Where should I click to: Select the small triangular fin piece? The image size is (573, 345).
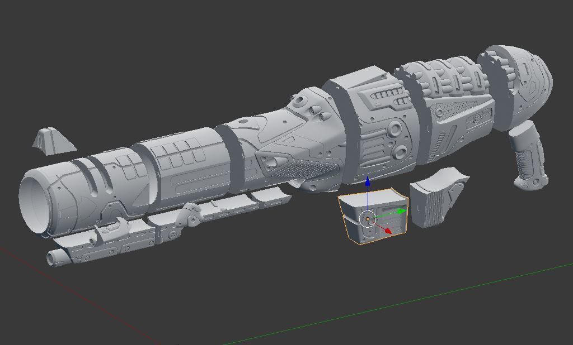[50, 140]
